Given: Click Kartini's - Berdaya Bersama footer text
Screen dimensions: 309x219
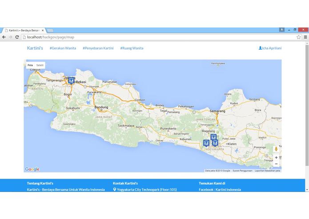Looking at the screenshot, I should 66,190.
